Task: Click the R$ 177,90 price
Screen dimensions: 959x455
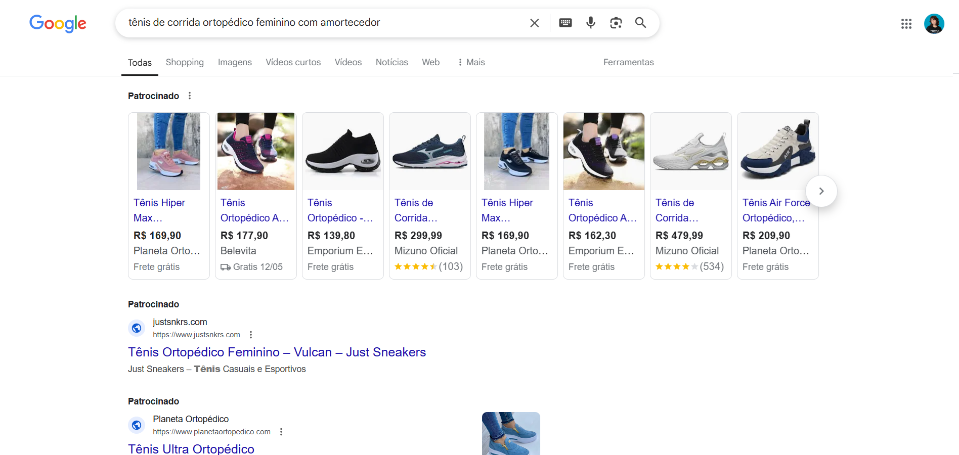Action: click(244, 236)
